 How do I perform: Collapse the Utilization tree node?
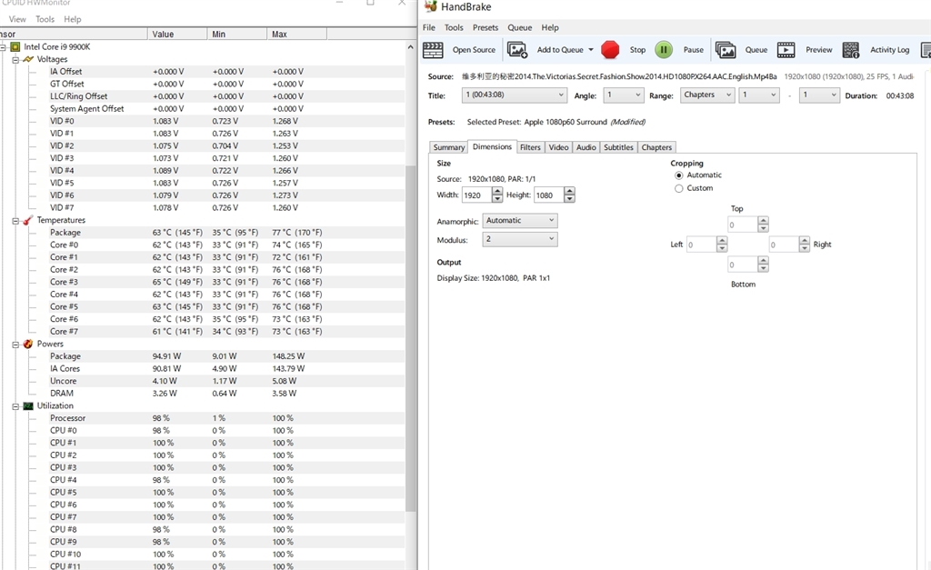[16, 406]
